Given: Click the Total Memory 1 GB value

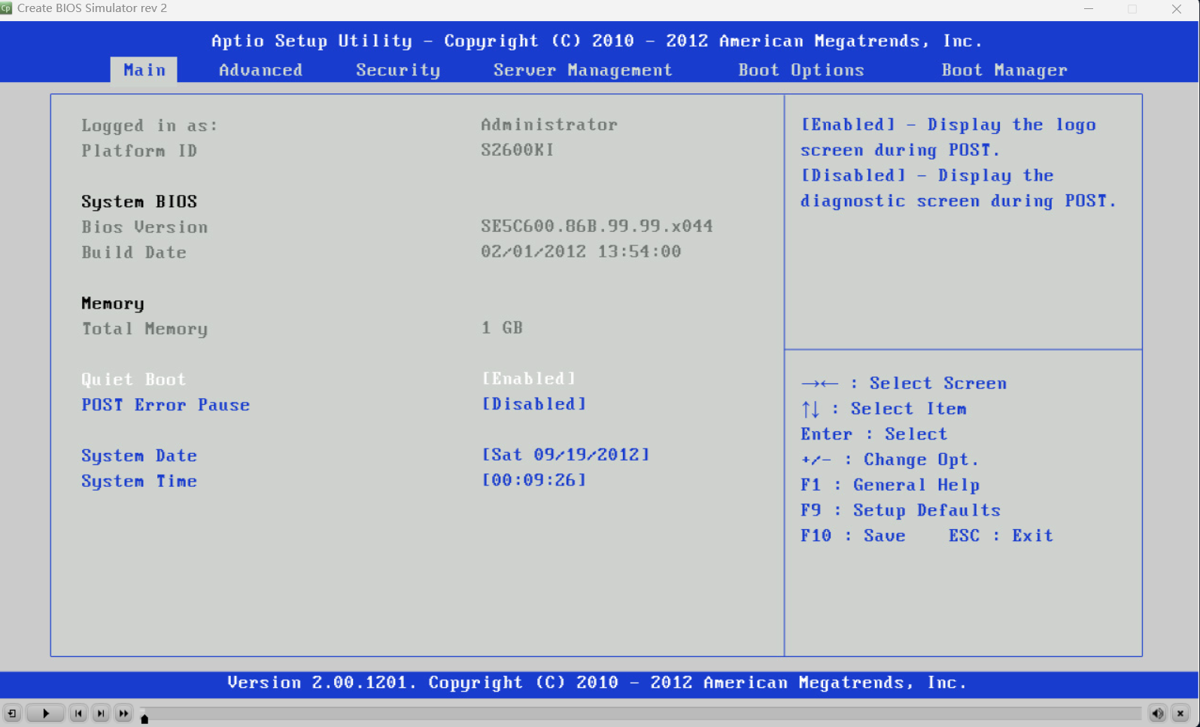Looking at the screenshot, I should point(502,327).
